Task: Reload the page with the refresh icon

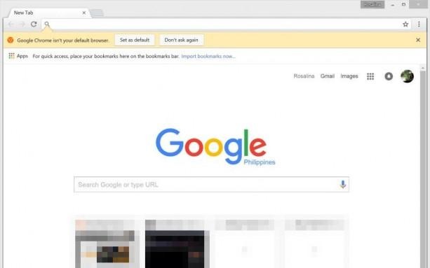Action: 34,24
